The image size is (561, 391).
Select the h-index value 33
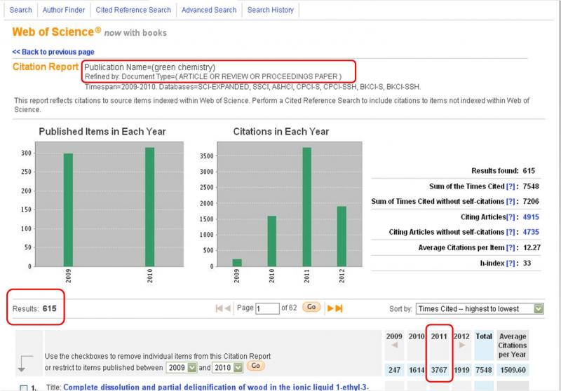pyautogui.click(x=527, y=263)
